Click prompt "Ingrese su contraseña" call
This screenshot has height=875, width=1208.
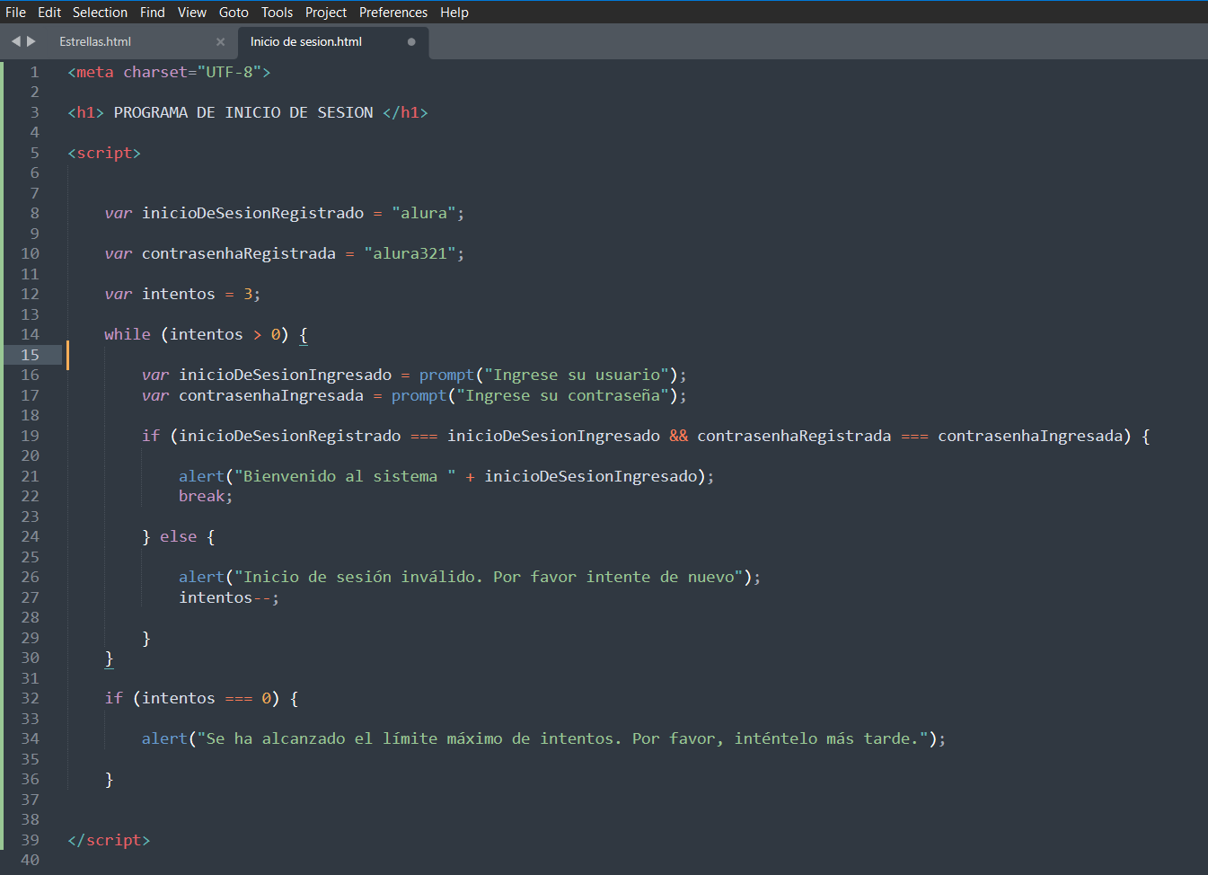539,395
